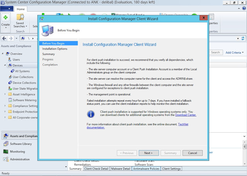Viewport: 247px width, 176px height.
Task: Click Next in the wizard
Action: tap(149, 153)
